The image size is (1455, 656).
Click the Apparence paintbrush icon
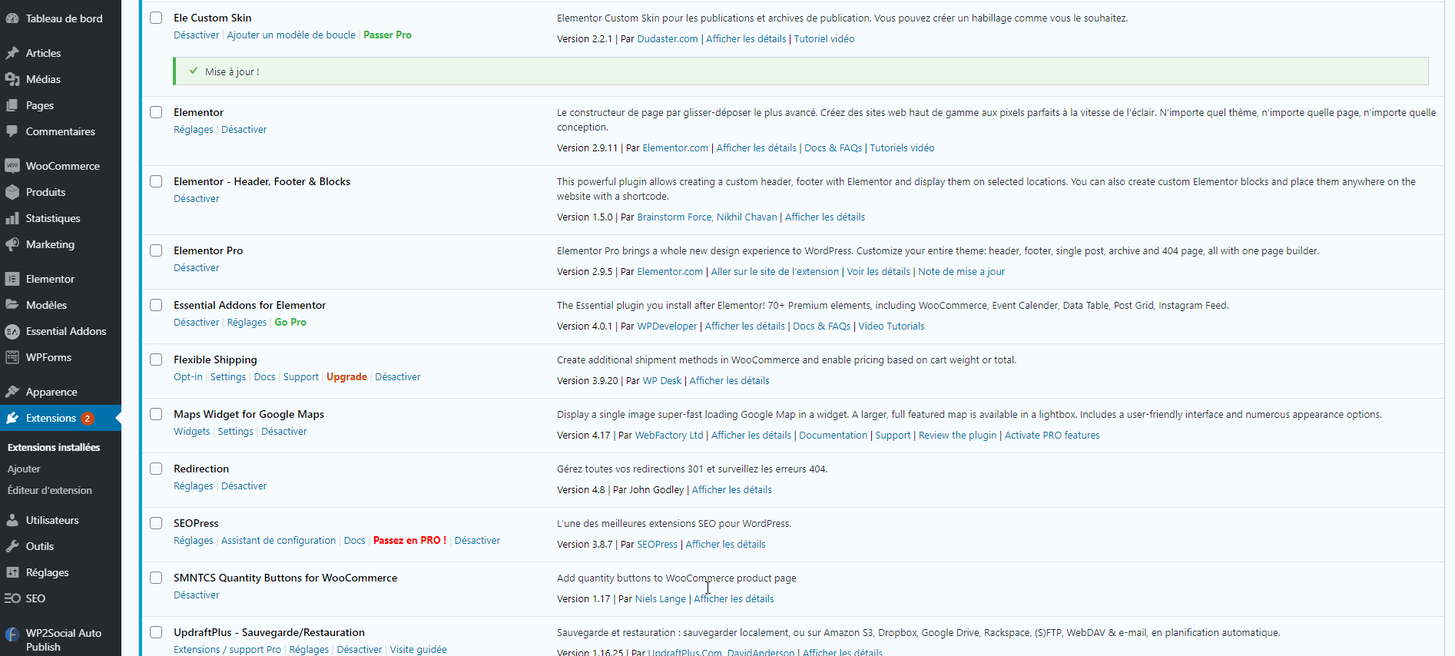[x=12, y=392]
